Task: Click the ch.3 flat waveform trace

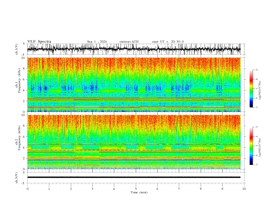Action: (x=134, y=177)
